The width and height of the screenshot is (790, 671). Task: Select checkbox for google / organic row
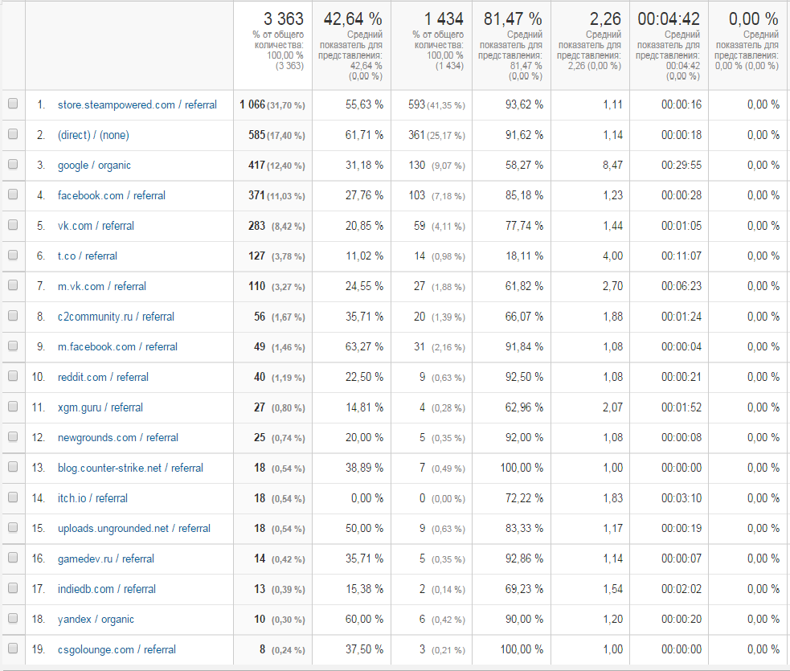[13, 166]
